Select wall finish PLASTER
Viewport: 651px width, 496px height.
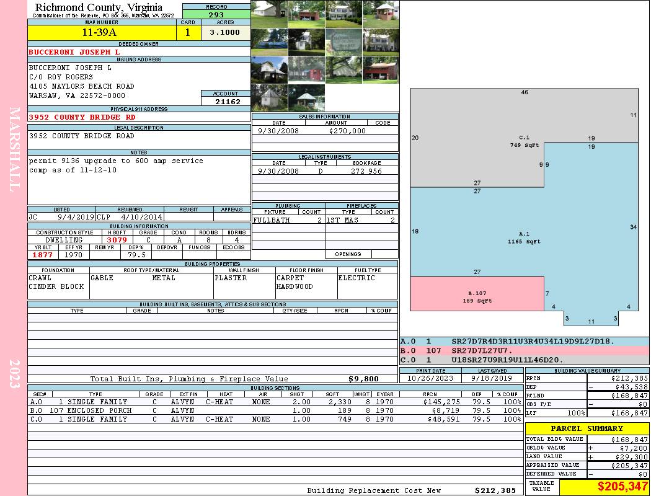231,278
